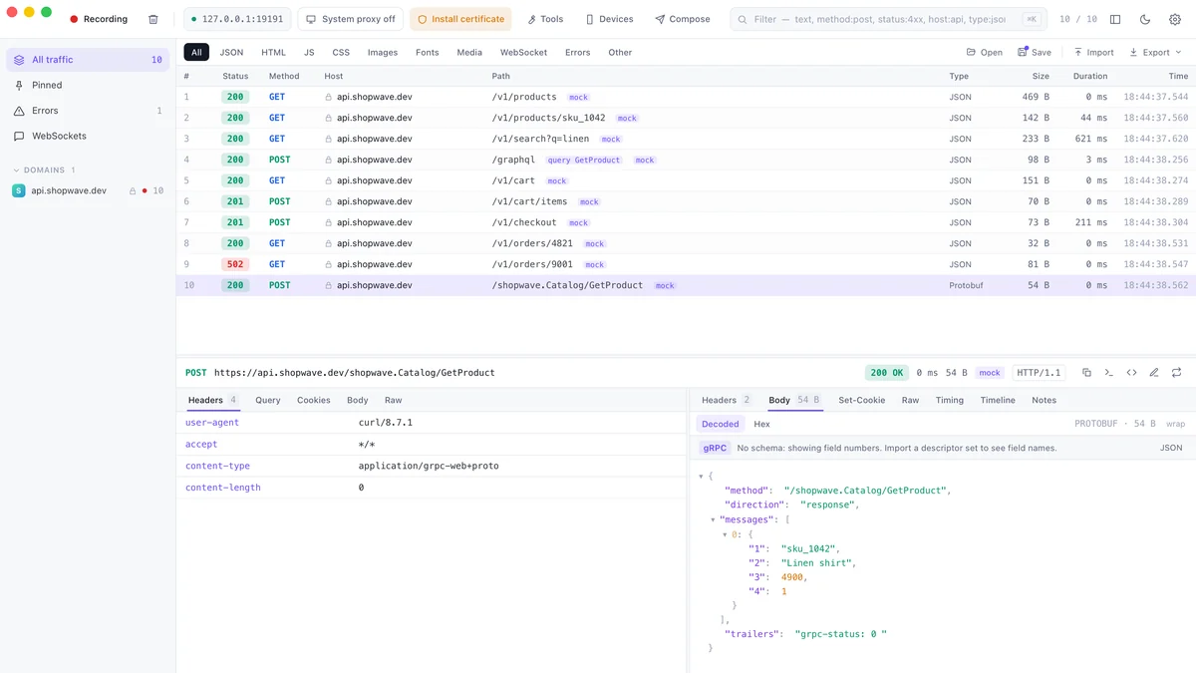
Task: Open the Compose request tool
Action: click(683, 19)
